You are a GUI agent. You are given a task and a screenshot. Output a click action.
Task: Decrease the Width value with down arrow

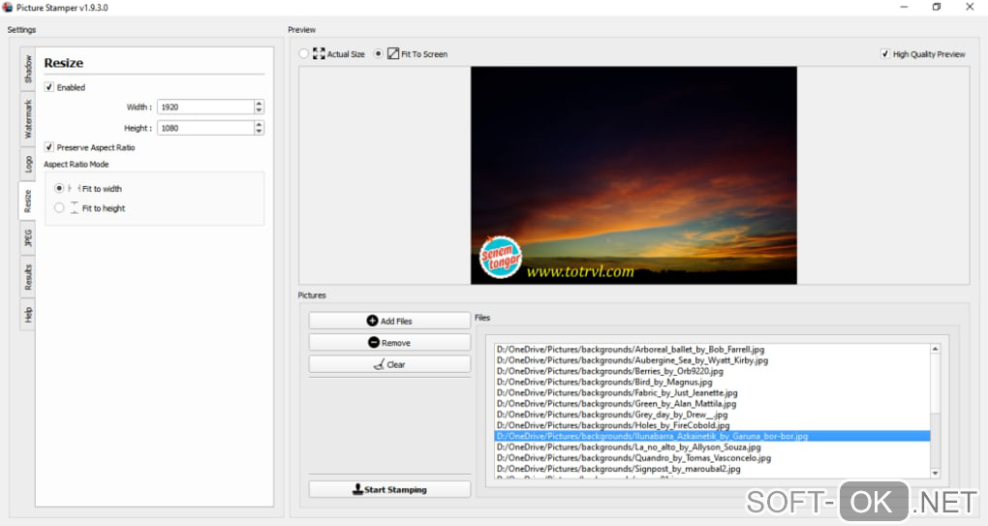(259, 110)
